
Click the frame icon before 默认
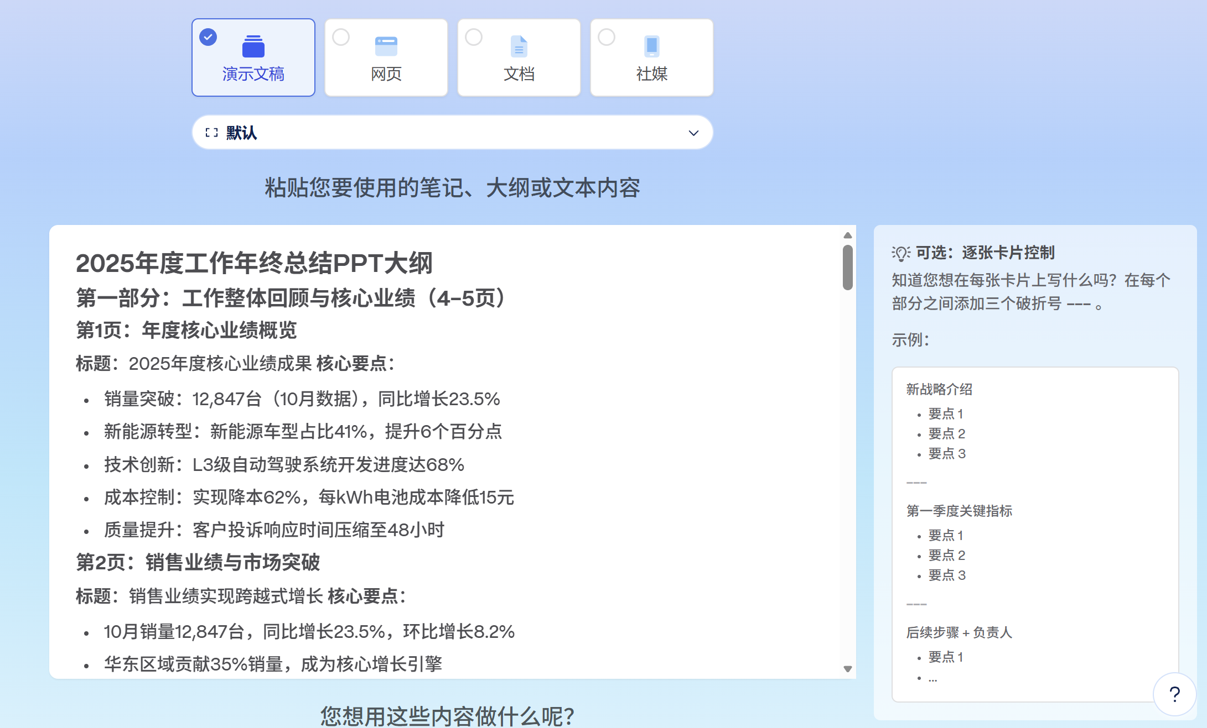(210, 132)
